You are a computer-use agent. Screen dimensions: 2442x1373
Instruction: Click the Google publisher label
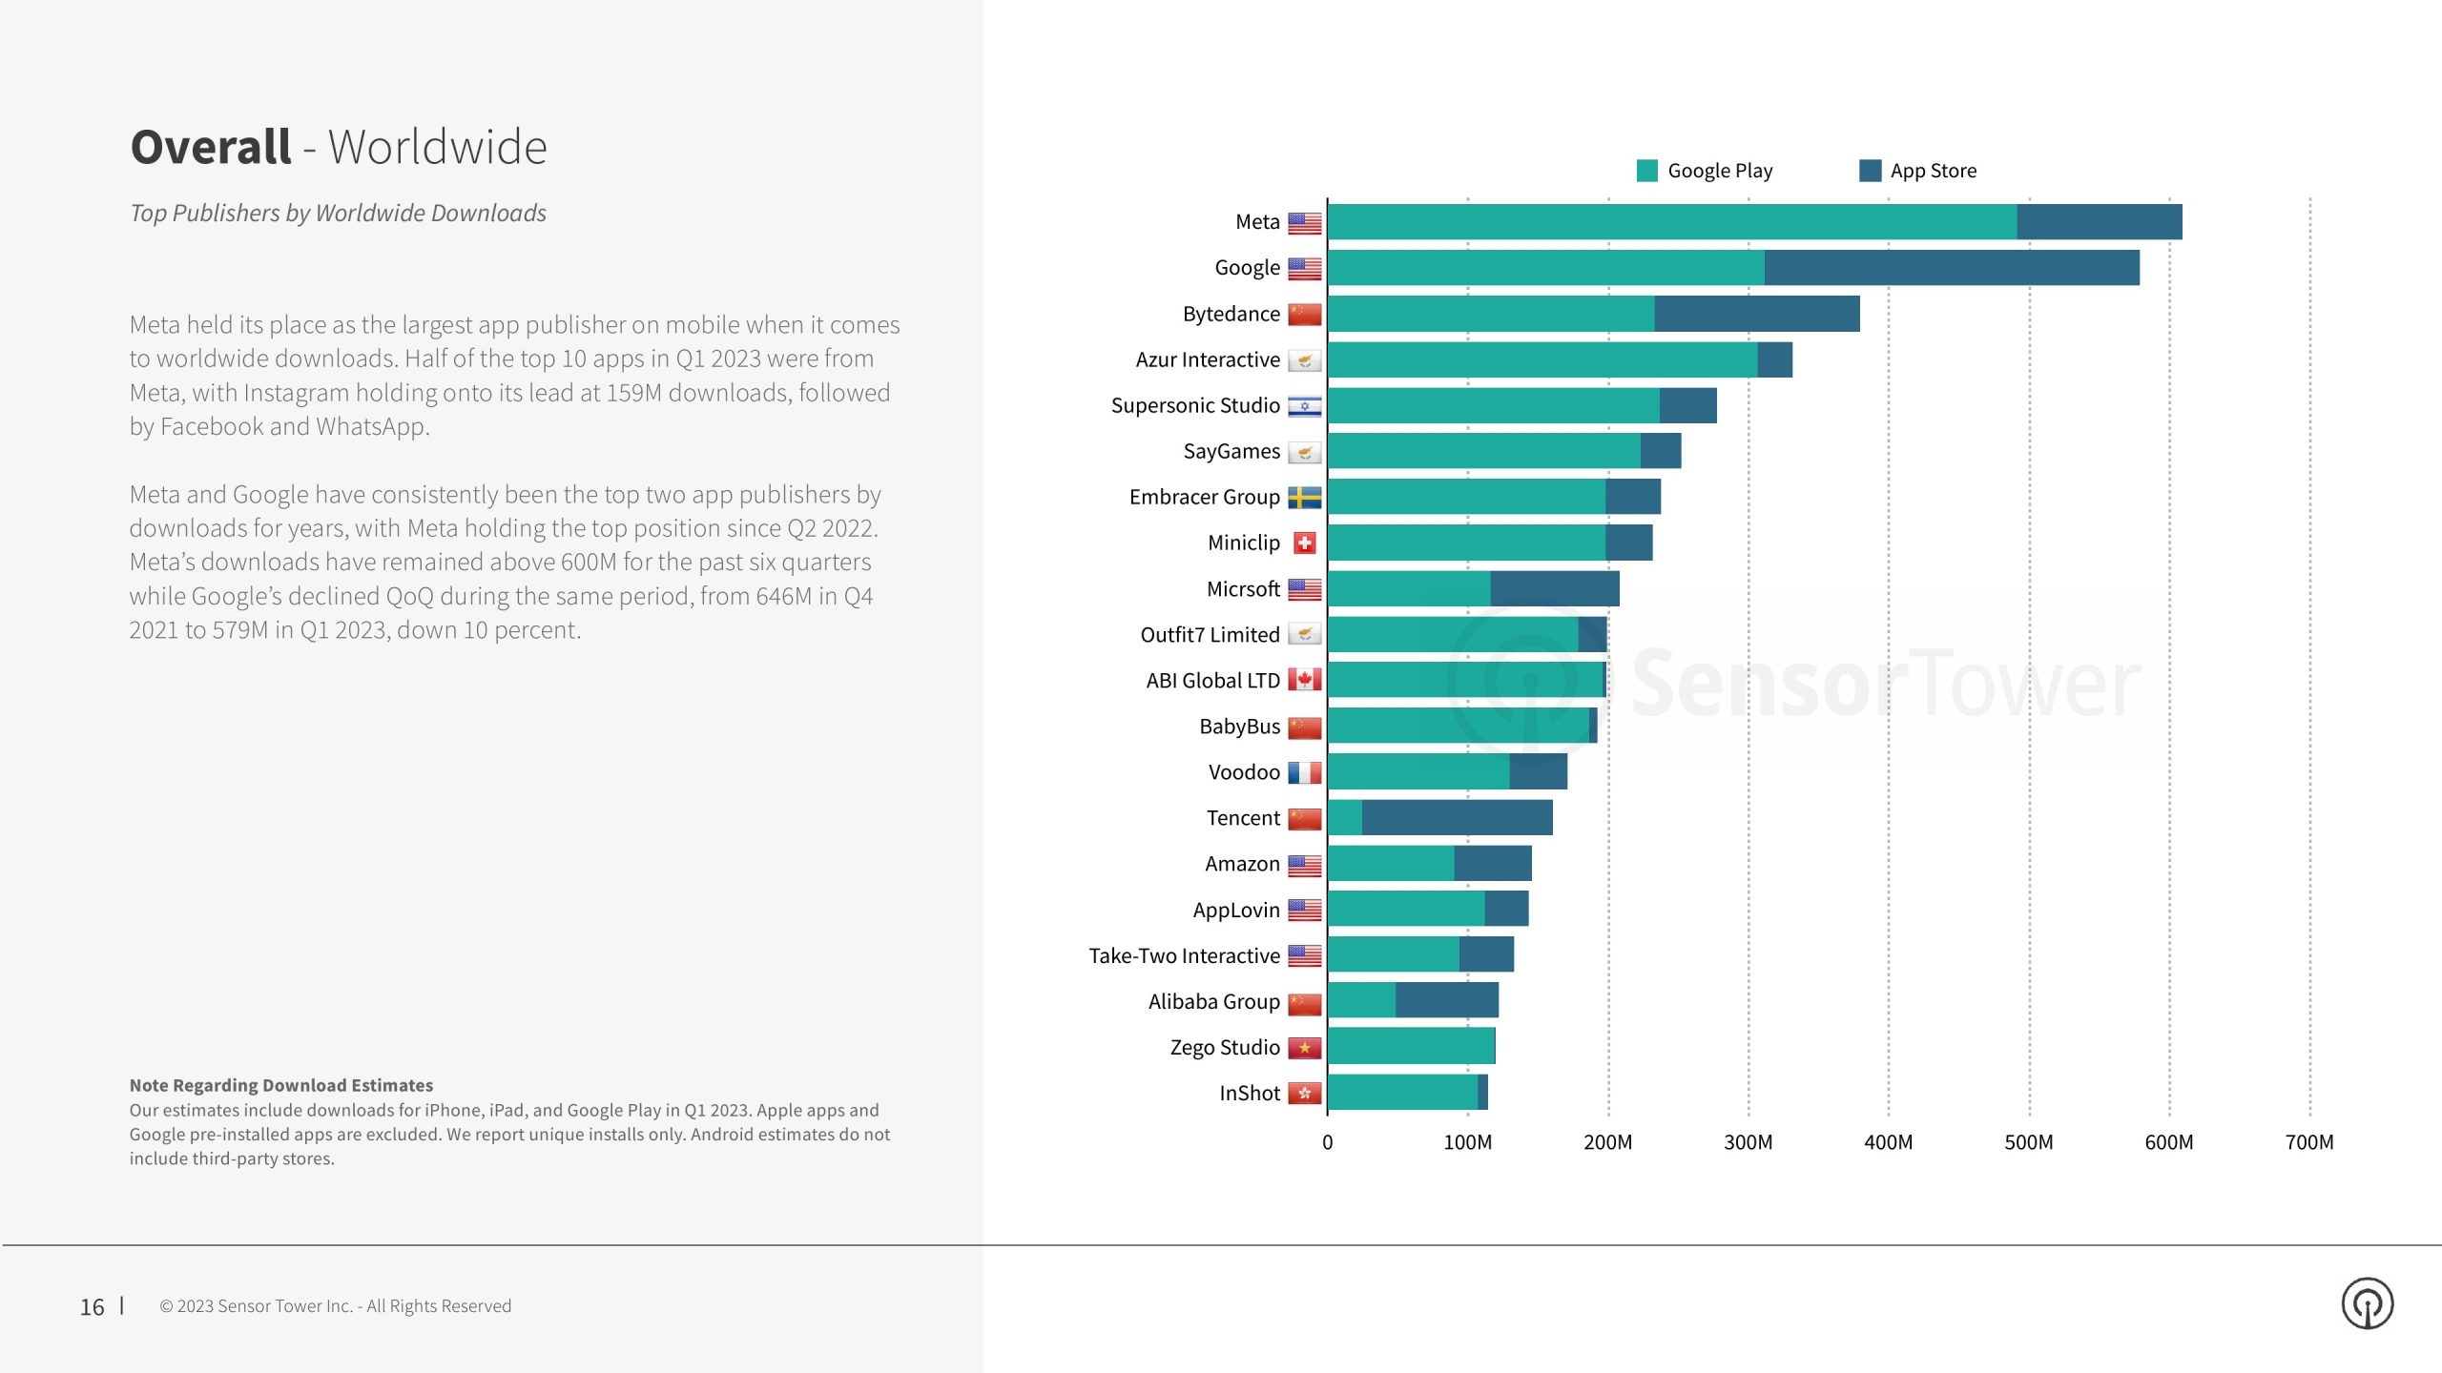coord(1246,268)
